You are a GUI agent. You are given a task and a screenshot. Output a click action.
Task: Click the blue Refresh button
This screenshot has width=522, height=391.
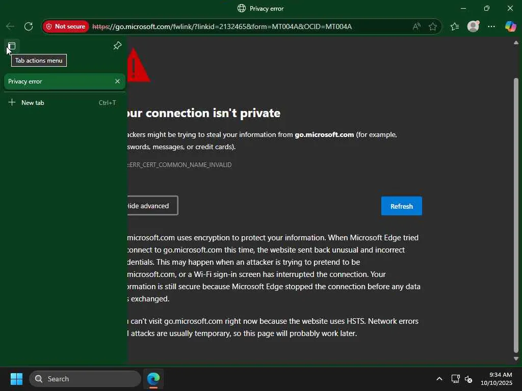point(402,206)
